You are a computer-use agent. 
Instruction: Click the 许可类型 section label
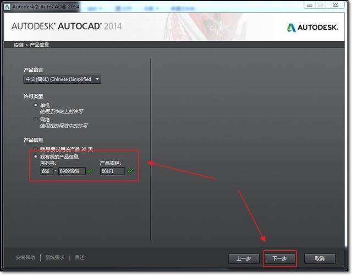[33, 96]
